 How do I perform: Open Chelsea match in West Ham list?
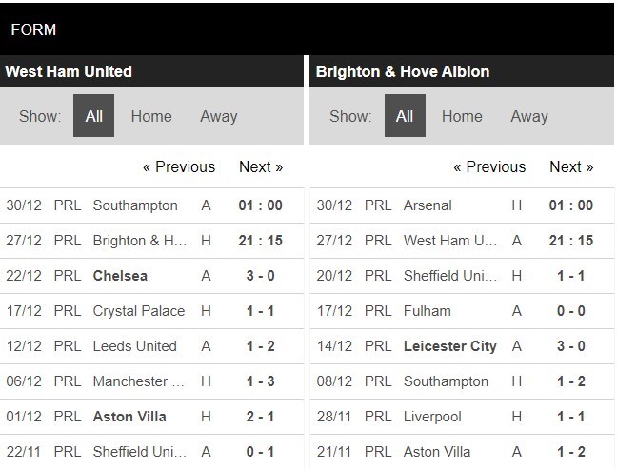120,276
